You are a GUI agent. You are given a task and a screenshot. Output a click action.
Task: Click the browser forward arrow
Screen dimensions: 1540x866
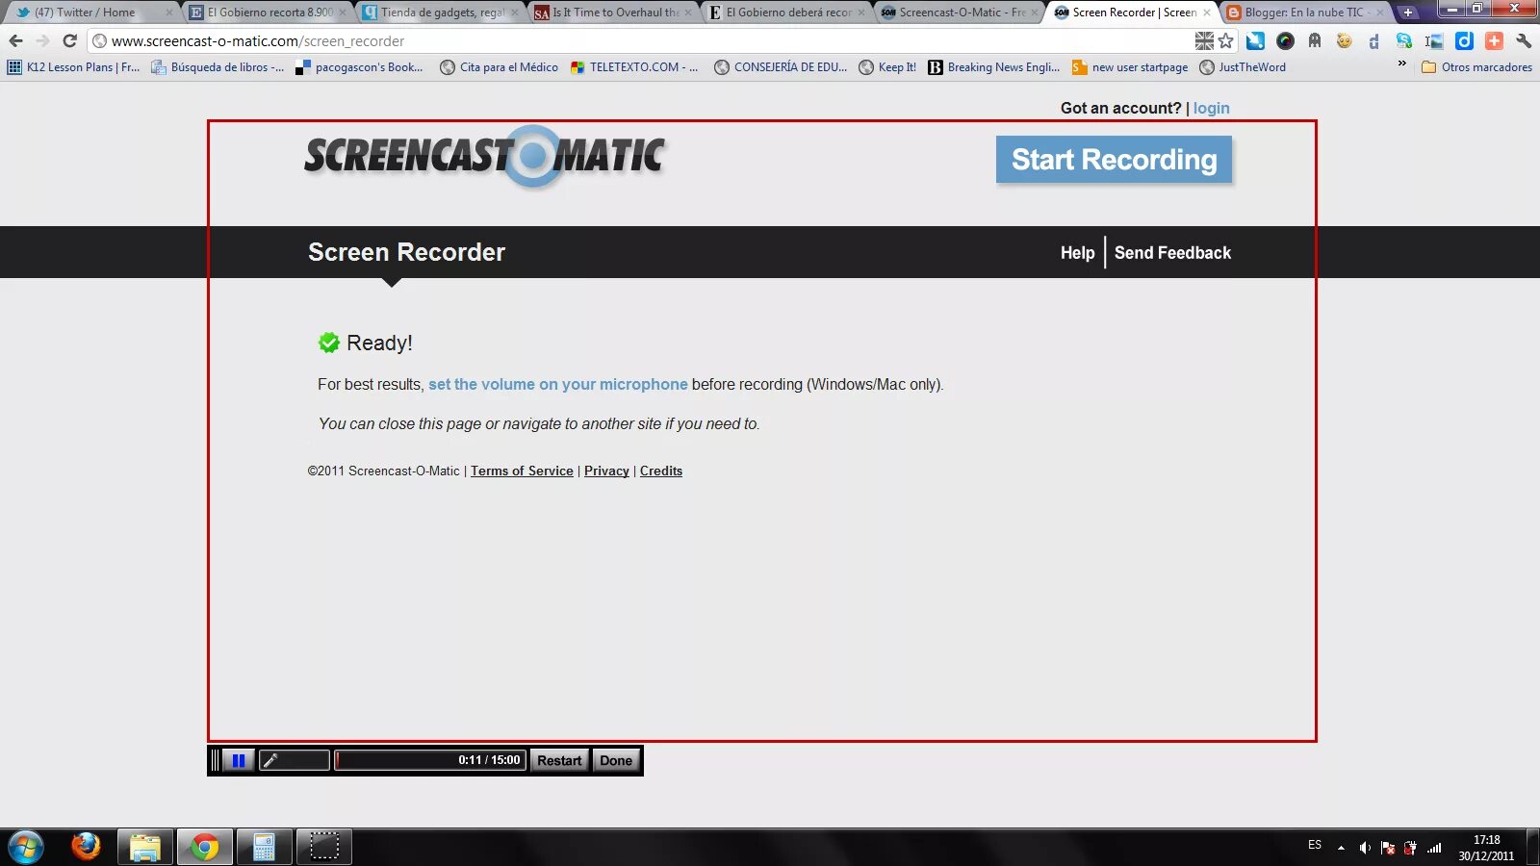42,40
